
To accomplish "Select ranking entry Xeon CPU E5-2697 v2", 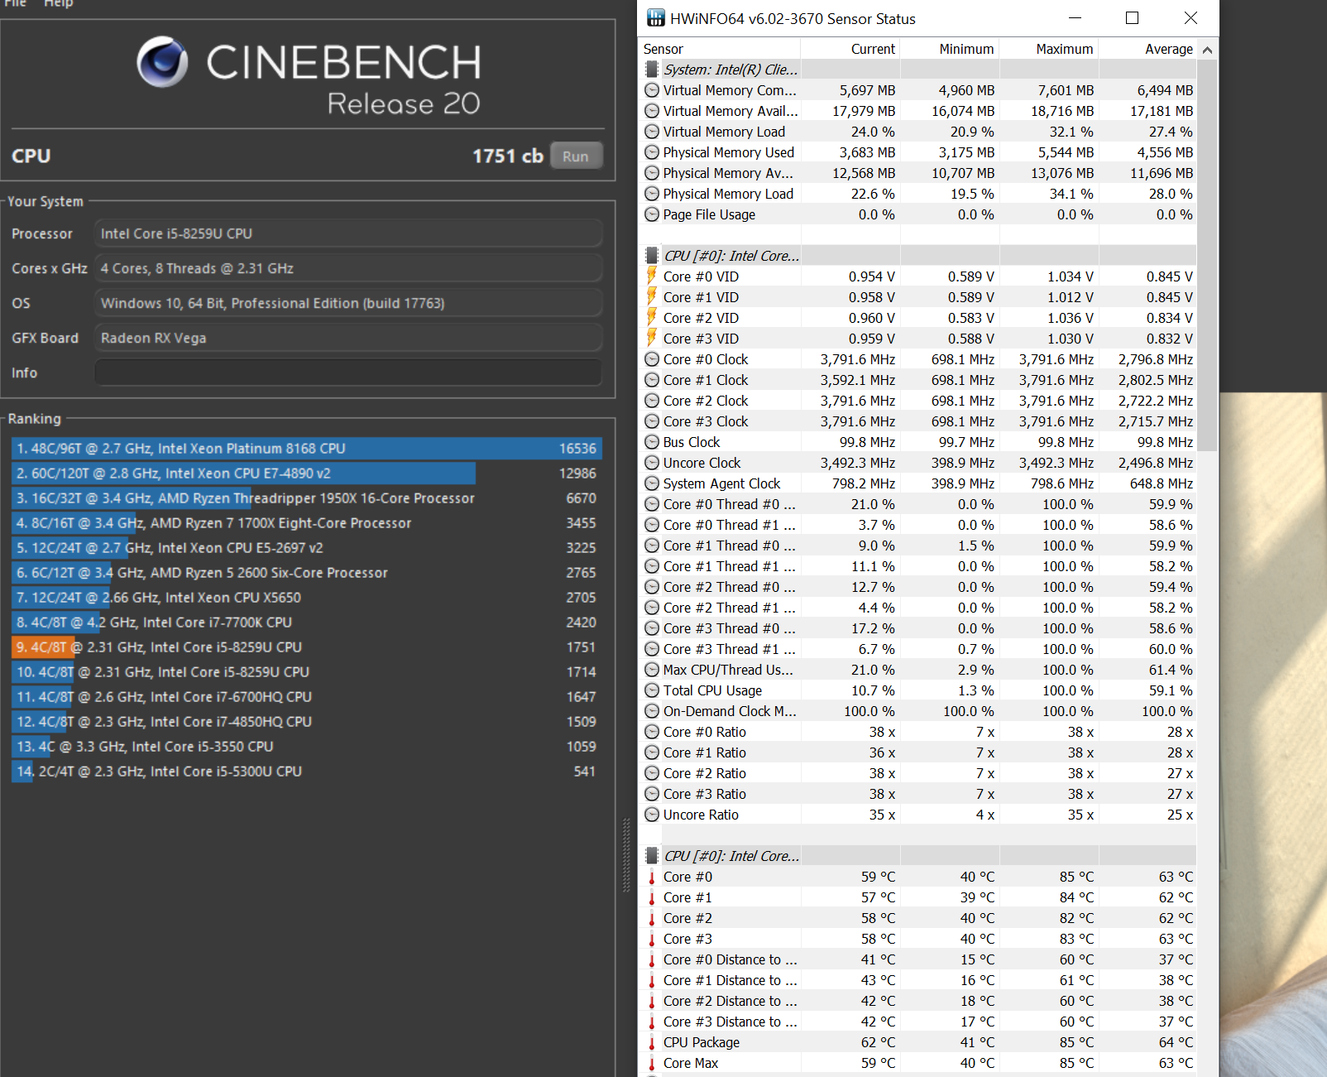I will point(306,548).
